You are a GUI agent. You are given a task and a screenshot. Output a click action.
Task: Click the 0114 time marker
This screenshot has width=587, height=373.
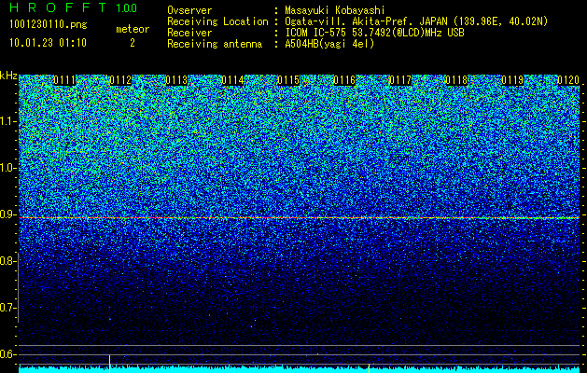(232, 80)
